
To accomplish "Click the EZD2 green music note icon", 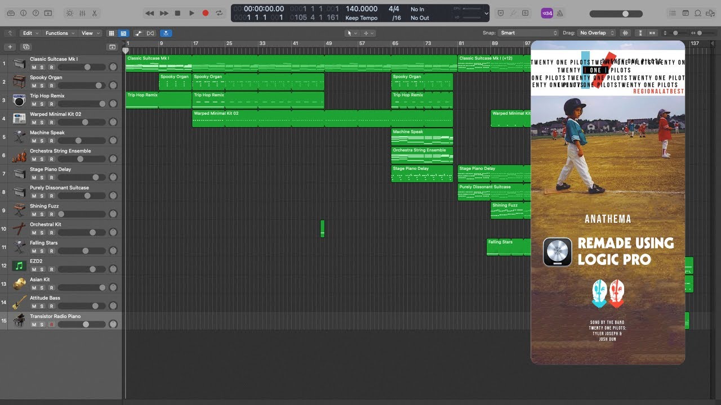I will pos(19,265).
